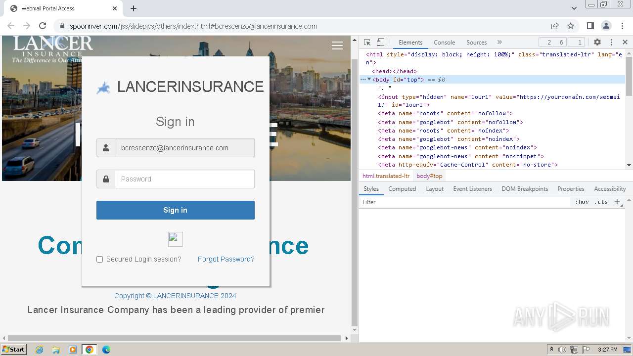Screen dimensions: 633x356
Task: Enable the Secured Login session checkbox
Action: coord(99,259)
